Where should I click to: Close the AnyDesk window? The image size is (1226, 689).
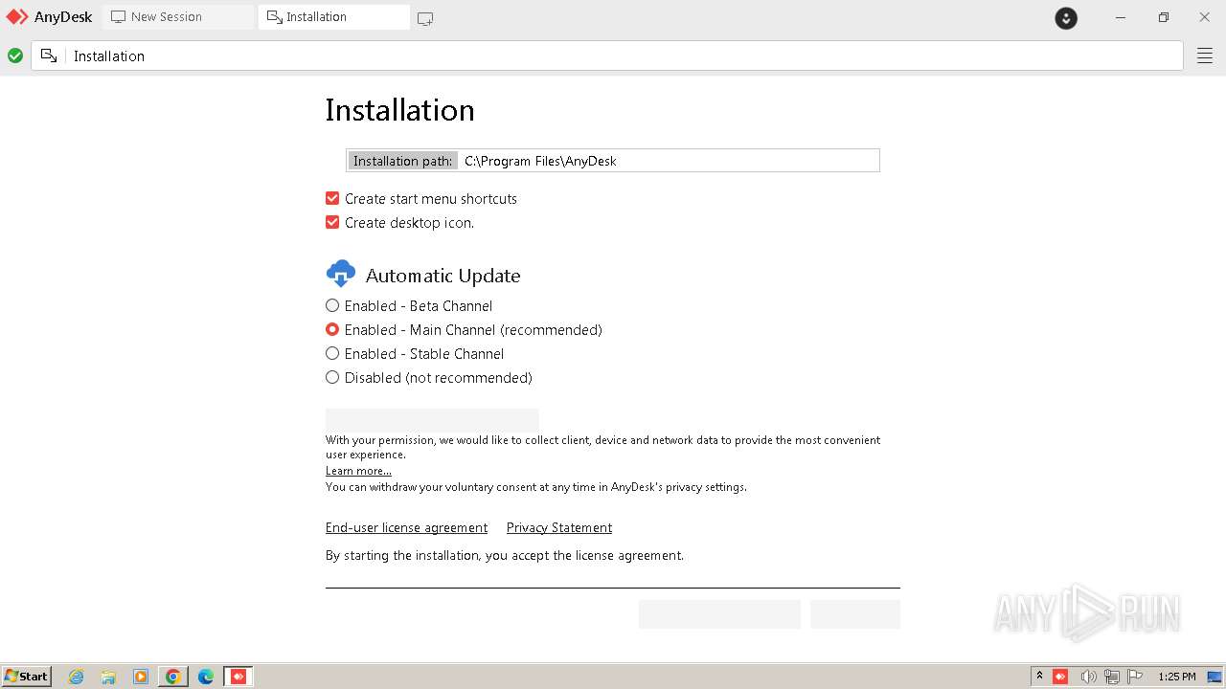point(1205,17)
